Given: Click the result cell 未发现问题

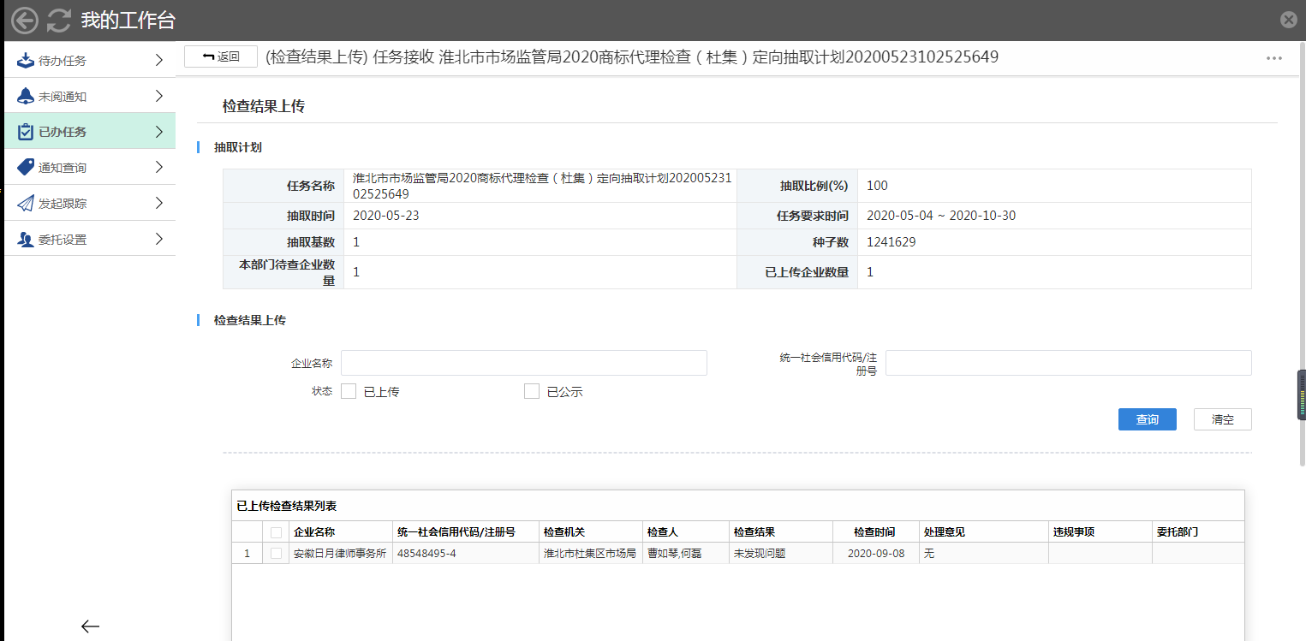Looking at the screenshot, I should [780, 554].
